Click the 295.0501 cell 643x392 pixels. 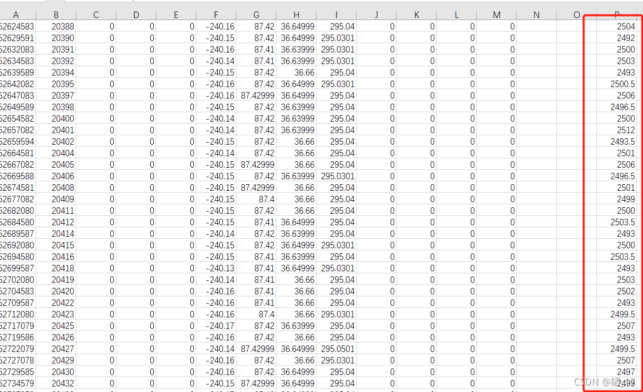pyautogui.click(x=336, y=348)
